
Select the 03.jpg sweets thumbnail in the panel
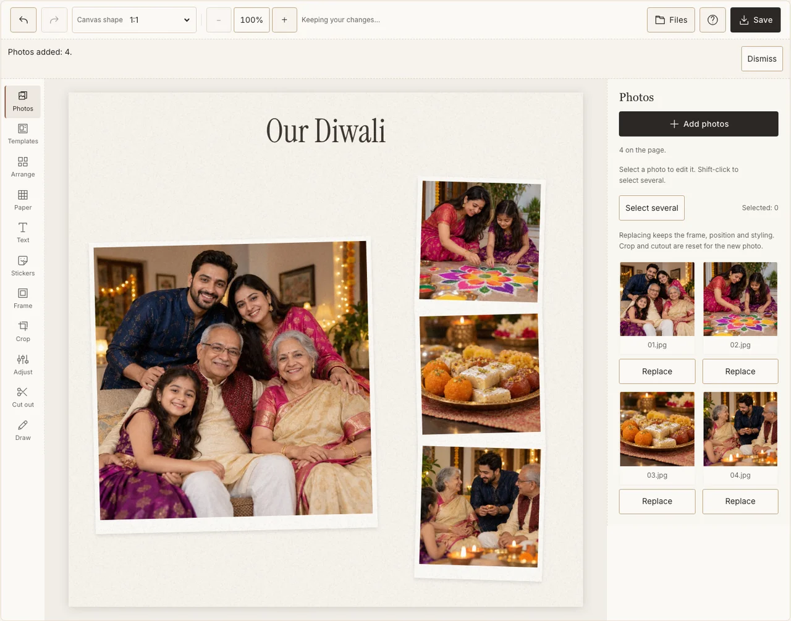tap(657, 429)
